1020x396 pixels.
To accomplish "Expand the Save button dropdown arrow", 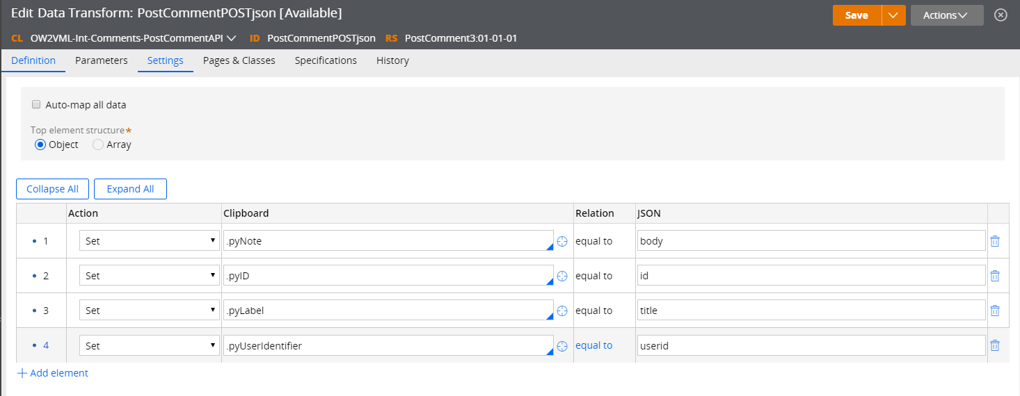I will [893, 15].
